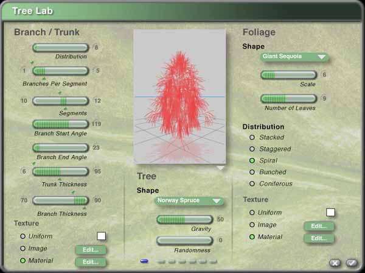Click the Randomness slider

point(185,241)
